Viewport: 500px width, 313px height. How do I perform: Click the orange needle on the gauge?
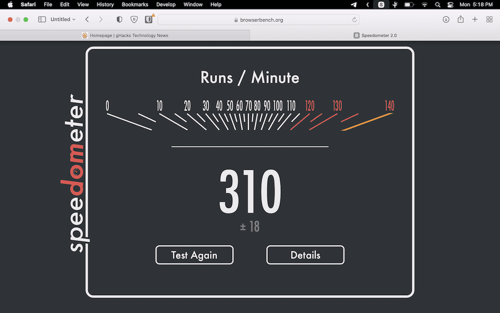pos(367,121)
